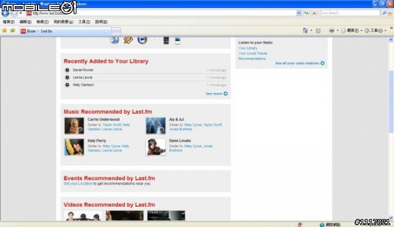The width and height of the screenshot is (394, 227).
Task: Select the Home - Last.fm tab
Action: tap(66, 31)
